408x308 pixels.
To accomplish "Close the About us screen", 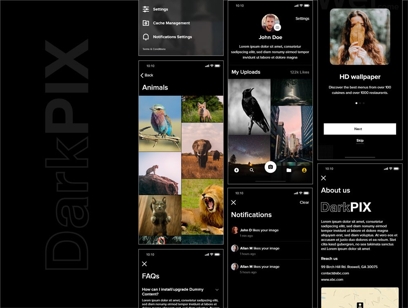I will [x=324, y=178].
